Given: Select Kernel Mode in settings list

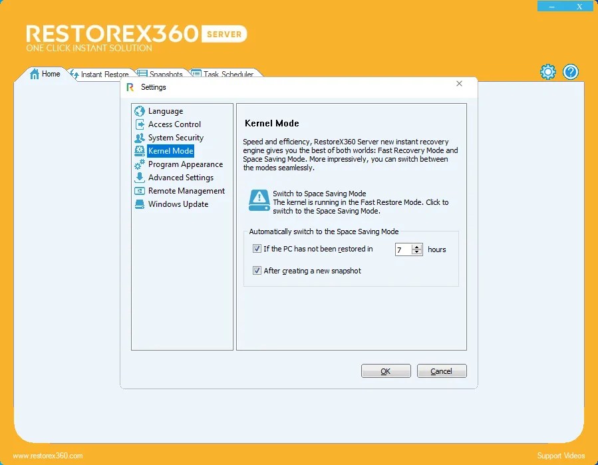Looking at the screenshot, I should coord(170,151).
